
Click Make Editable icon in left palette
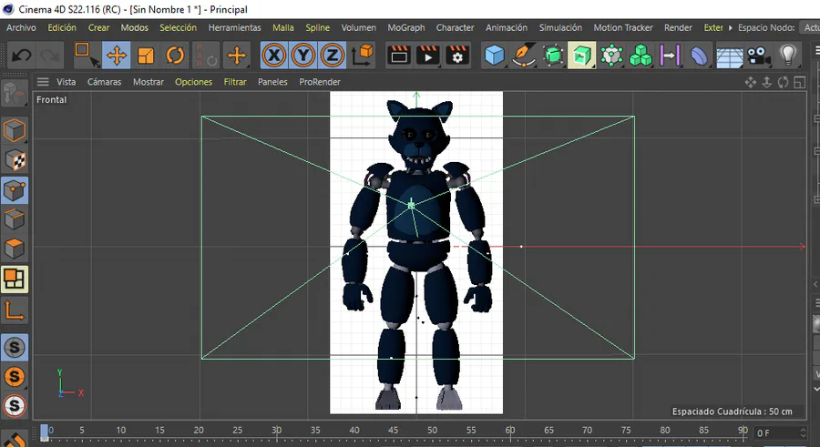[14, 95]
